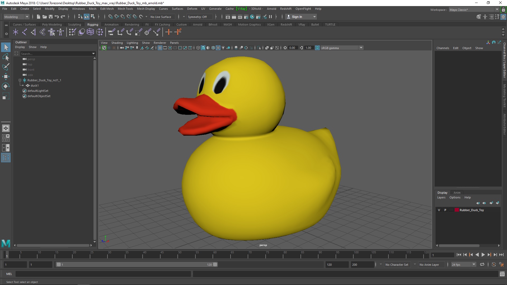Select the Move tool in toolbox
Screen dimensions: 507x285
tap(6, 77)
